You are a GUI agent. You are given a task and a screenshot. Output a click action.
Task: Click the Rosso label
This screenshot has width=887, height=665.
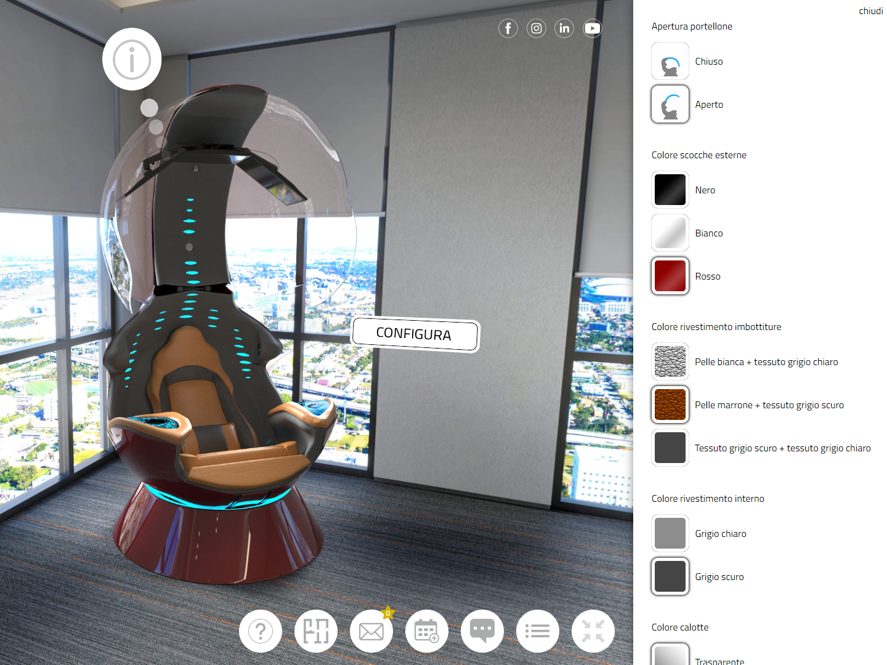[708, 276]
